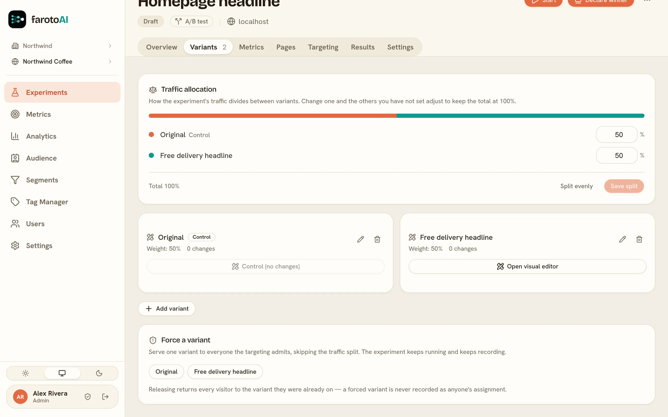Open sidebar Settings gear item
The height and width of the screenshot is (417, 668).
tap(62, 246)
